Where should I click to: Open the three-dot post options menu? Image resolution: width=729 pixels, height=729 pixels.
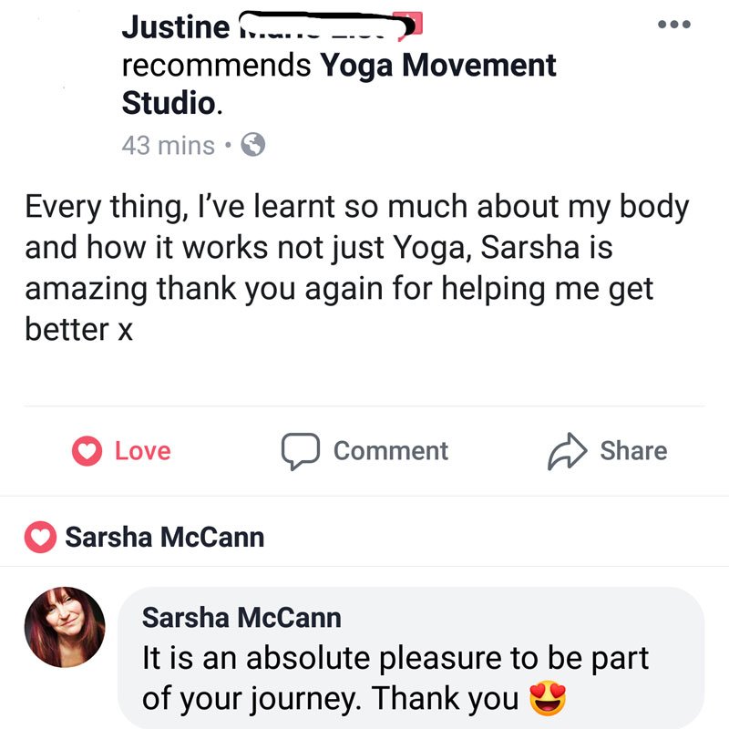(673, 25)
